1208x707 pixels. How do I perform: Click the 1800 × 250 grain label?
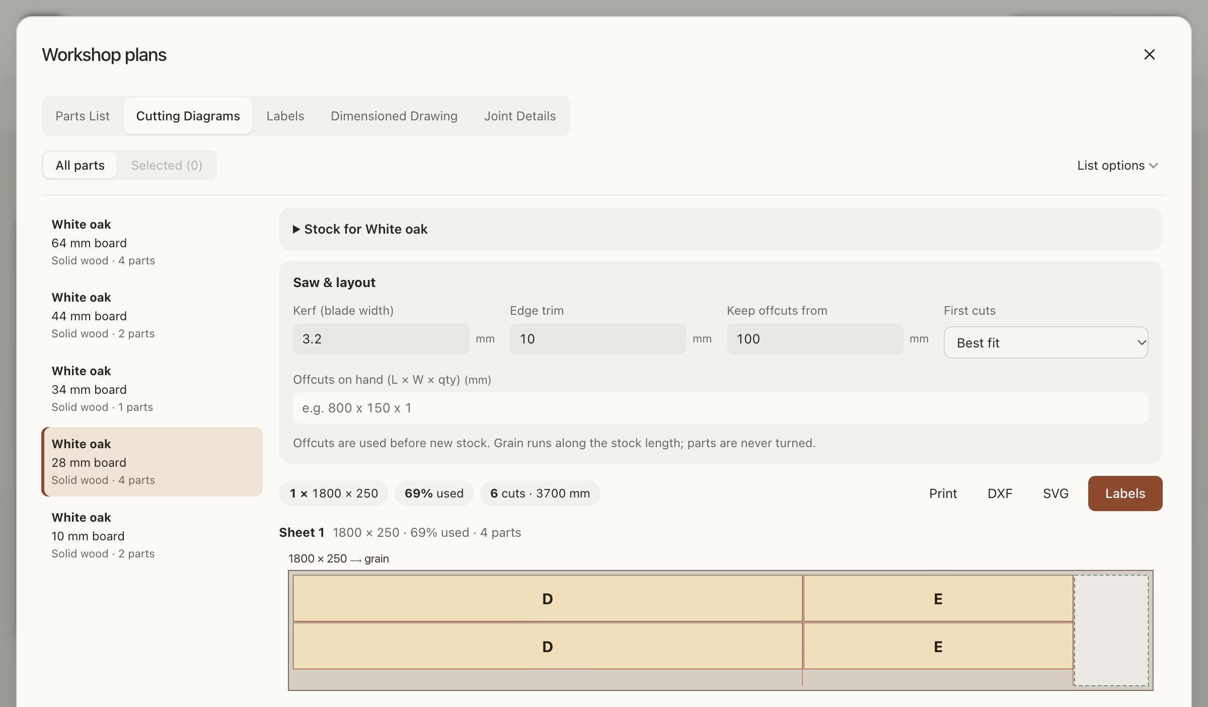pos(338,558)
